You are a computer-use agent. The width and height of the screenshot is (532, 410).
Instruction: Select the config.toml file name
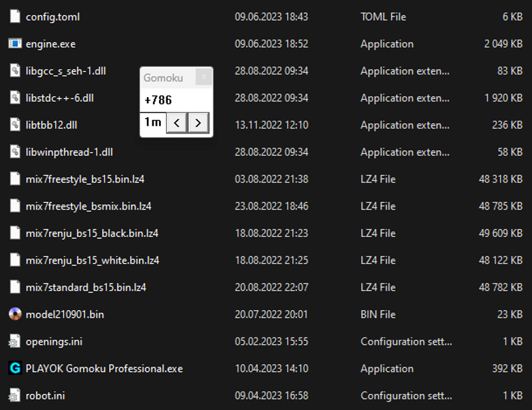53,17
